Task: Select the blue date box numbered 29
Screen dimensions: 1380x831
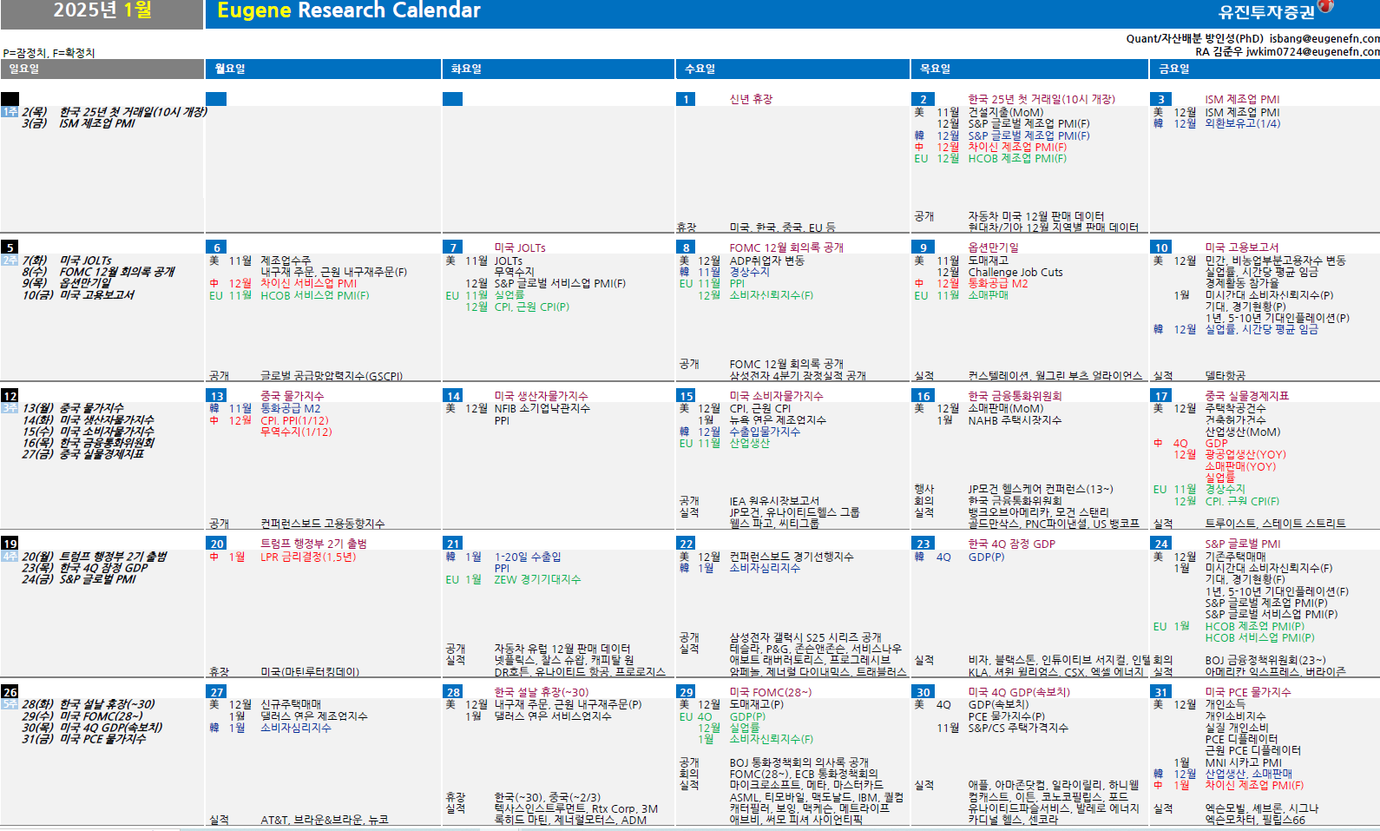Action: pos(686,692)
